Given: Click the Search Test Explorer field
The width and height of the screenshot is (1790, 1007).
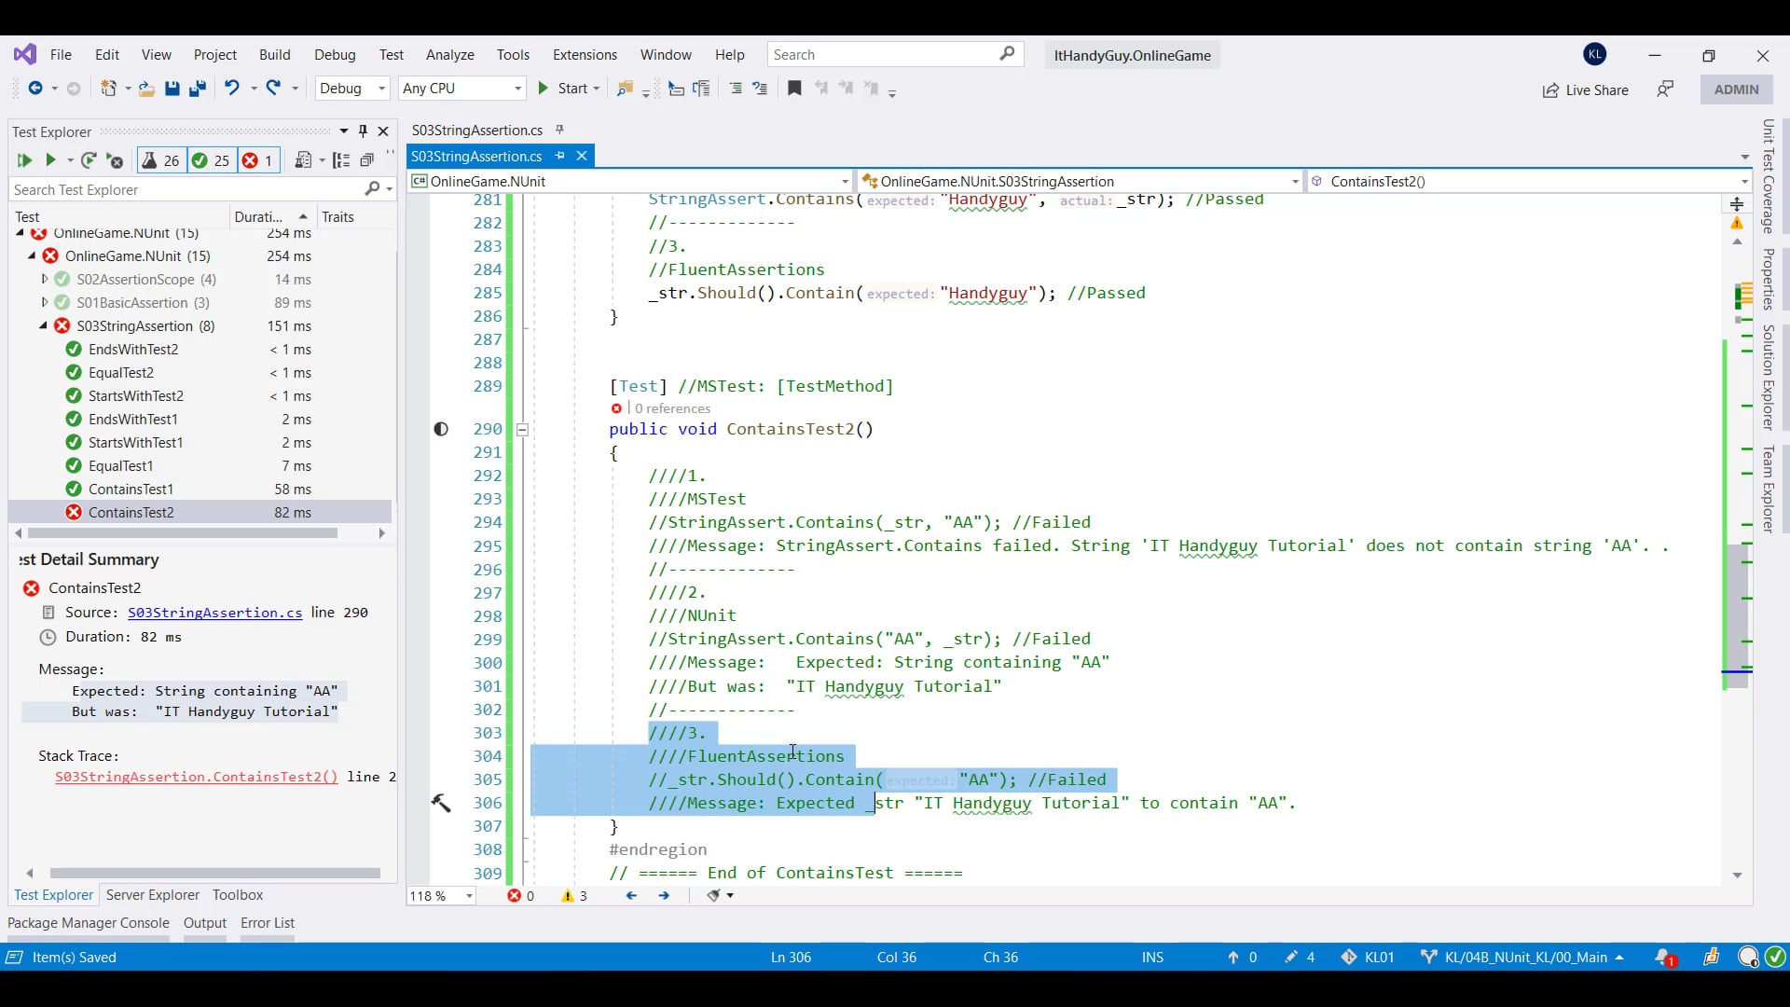Looking at the screenshot, I should (x=186, y=189).
